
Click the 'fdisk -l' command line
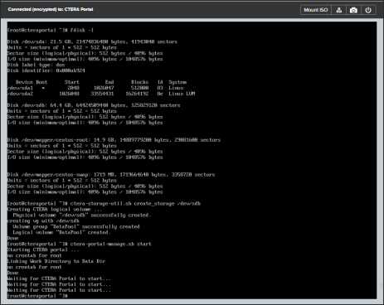[51, 30]
